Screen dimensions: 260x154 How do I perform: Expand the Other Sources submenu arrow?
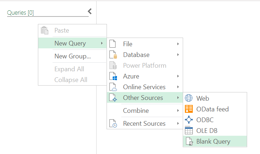(x=178, y=97)
